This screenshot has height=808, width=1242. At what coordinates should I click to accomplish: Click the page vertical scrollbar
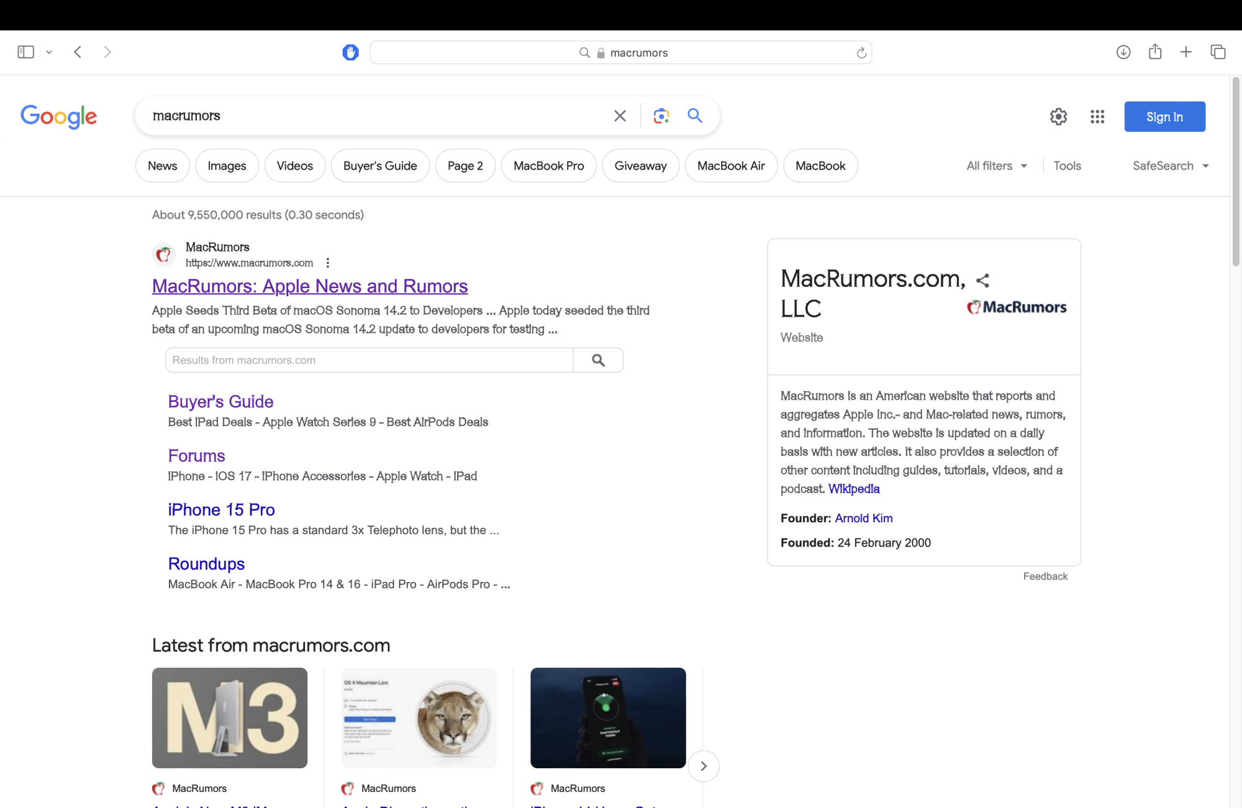(1236, 172)
